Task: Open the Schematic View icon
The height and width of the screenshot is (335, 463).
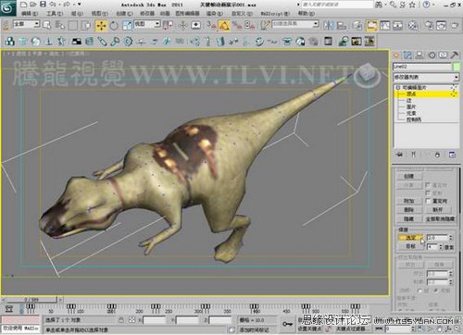Action: pos(398,25)
